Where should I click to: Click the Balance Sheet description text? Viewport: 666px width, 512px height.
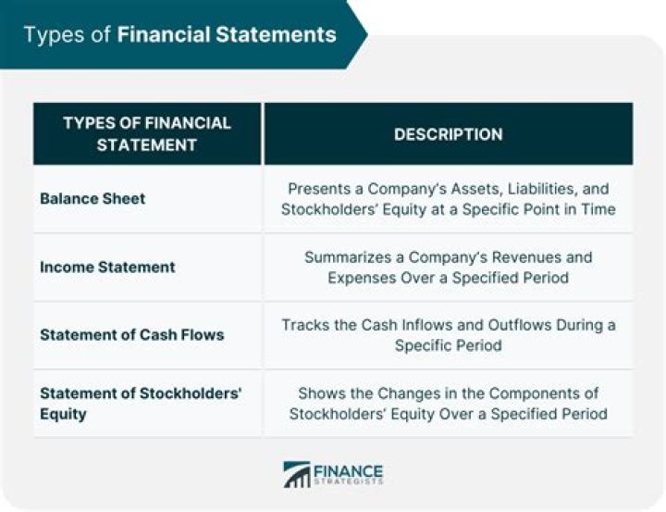point(448,199)
